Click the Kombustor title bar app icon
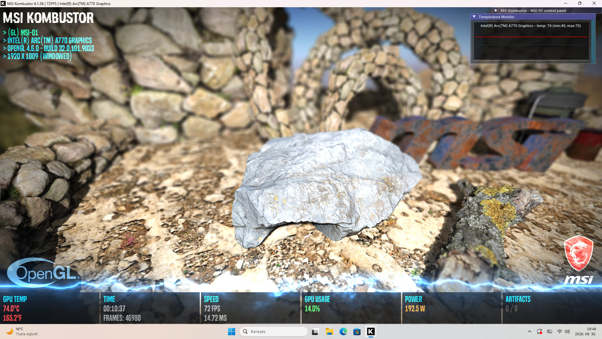This screenshot has width=602, height=339. click(x=3, y=3)
